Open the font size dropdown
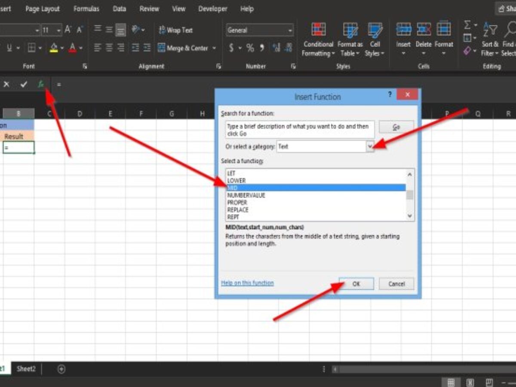The width and height of the screenshot is (516, 387). pyautogui.click(x=58, y=30)
